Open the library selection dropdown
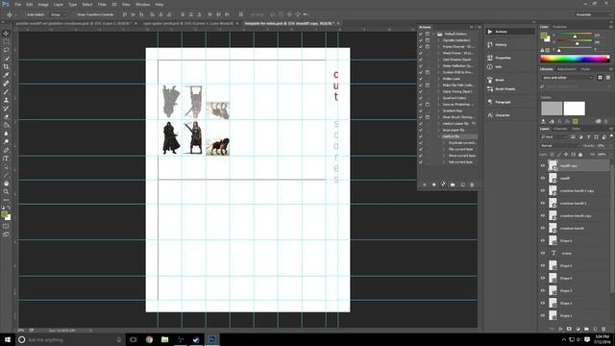 coord(568,78)
